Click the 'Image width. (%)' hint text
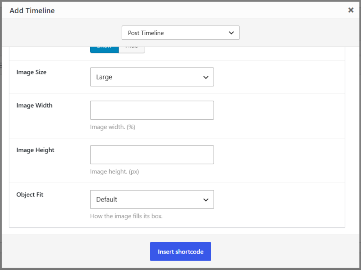The image size is (361, 270). [x=112, y=127]
